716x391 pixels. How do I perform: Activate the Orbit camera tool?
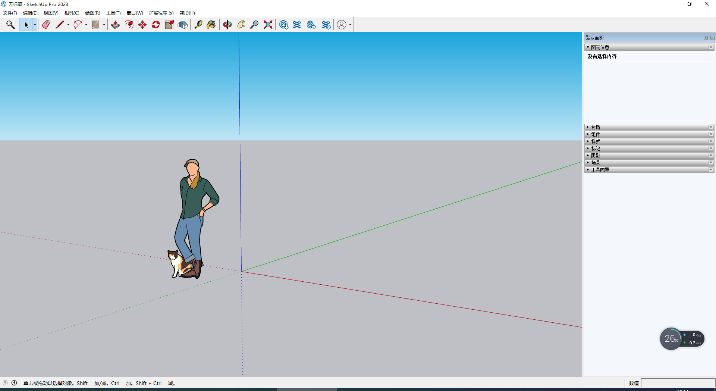(x=227, y=25)
